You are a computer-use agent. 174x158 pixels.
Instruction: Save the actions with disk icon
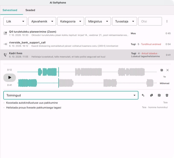point(159,95)
